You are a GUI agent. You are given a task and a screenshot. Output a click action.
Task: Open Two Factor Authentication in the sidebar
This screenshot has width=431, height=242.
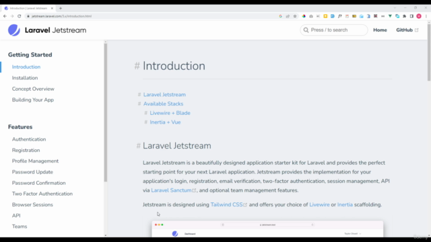42,194
